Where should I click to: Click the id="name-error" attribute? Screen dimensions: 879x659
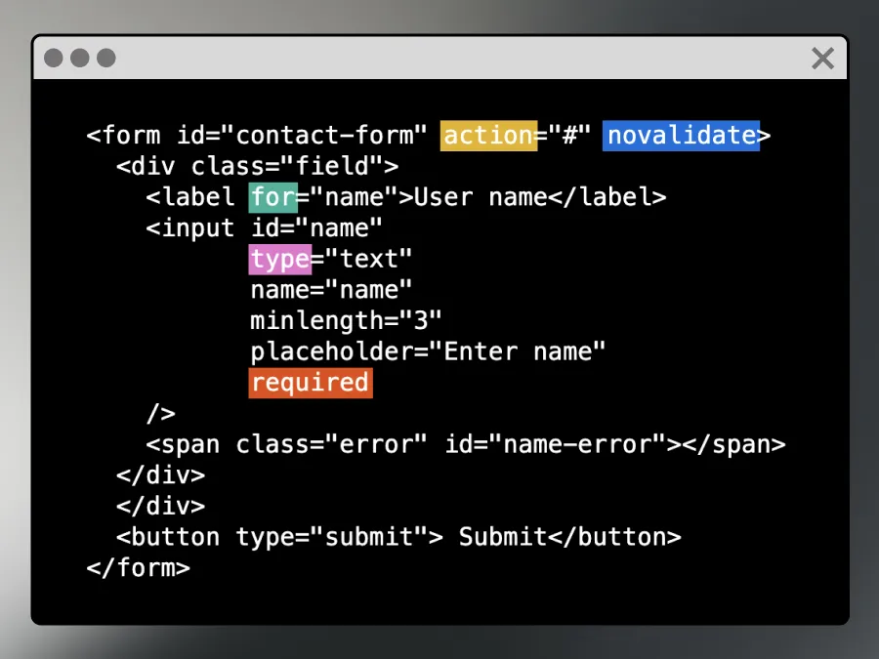(555, 445)
